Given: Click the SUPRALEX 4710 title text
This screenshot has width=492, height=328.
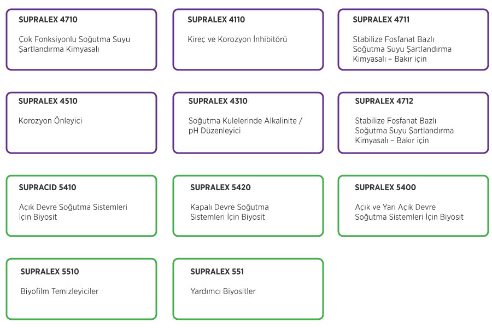Looking at the screenshot, I should click(48, 20).
